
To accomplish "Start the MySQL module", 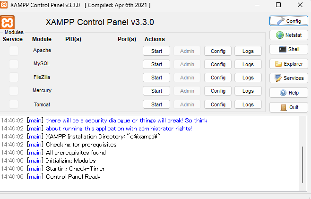I will coord(156,64).
